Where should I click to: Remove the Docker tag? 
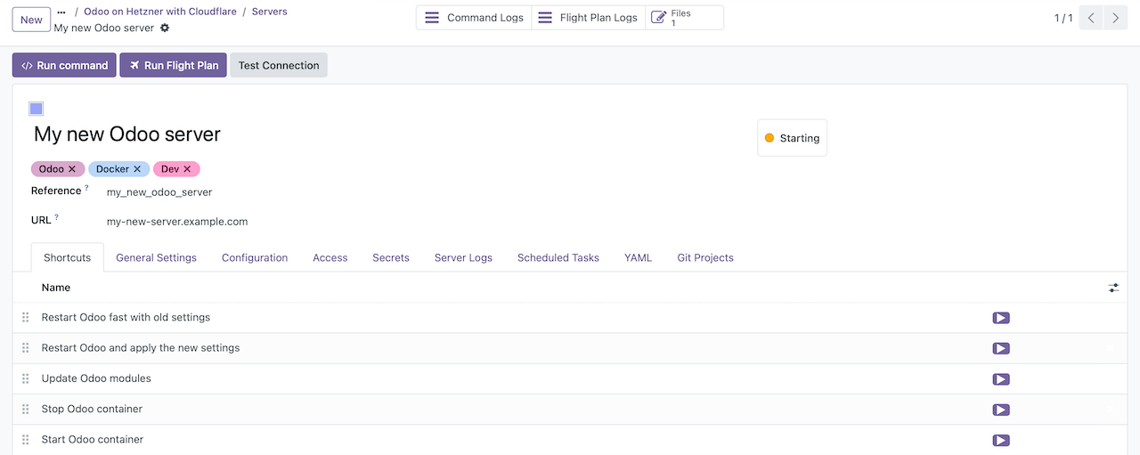(x=137, y=169)
